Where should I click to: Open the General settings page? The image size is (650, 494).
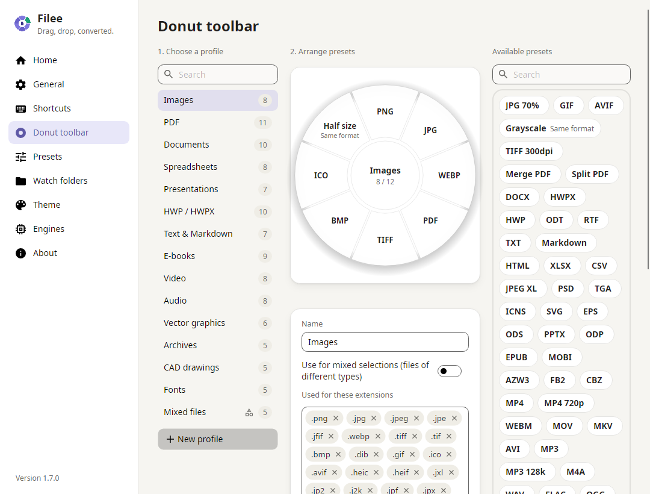pos(69,84)
